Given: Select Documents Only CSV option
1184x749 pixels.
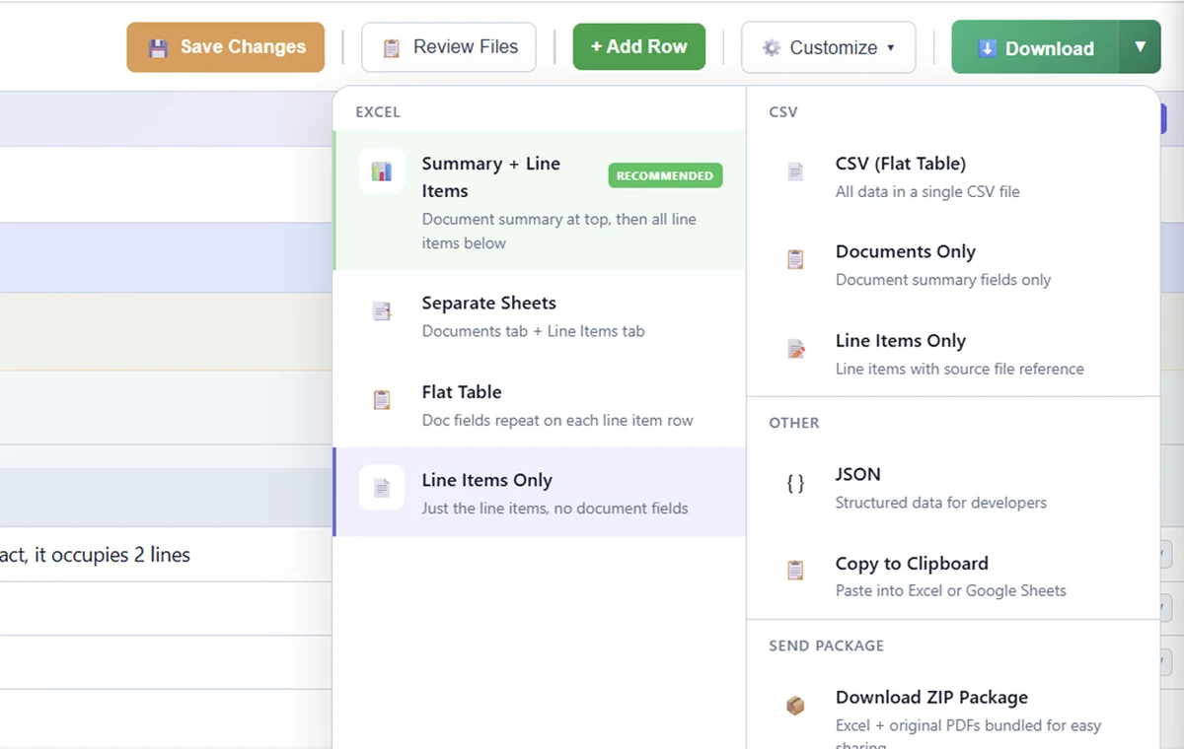Looking at the screenshot, I should pos(953,265).
